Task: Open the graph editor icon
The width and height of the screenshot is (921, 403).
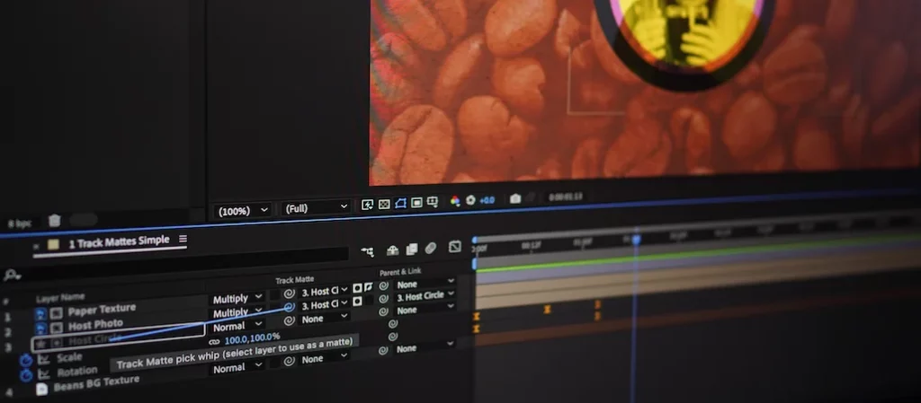Action: tap(454, 247)
